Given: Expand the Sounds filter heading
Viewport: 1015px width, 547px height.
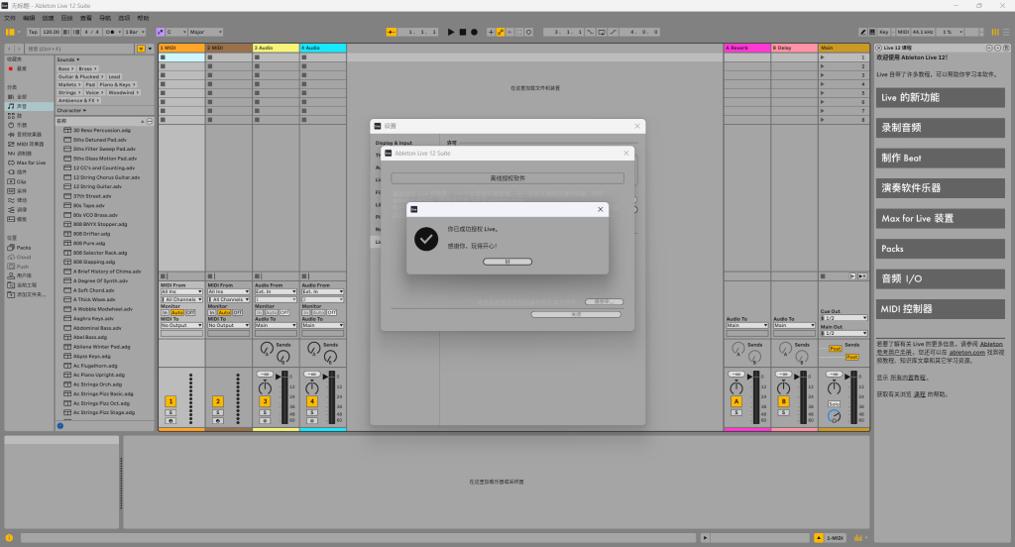Looking at the screenshot, I should coord(68,59).
